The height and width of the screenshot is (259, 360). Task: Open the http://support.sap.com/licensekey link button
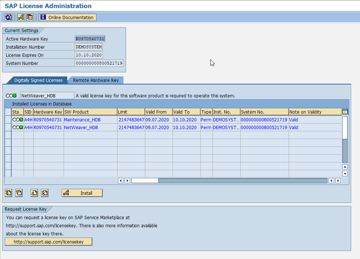click(48, 242)
